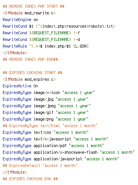
Task: Click the commented ExpiresDefault line
Action: pos(40,165)
